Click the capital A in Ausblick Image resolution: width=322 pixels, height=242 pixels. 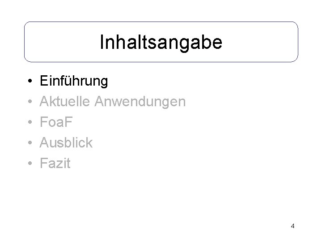(45, 143)
